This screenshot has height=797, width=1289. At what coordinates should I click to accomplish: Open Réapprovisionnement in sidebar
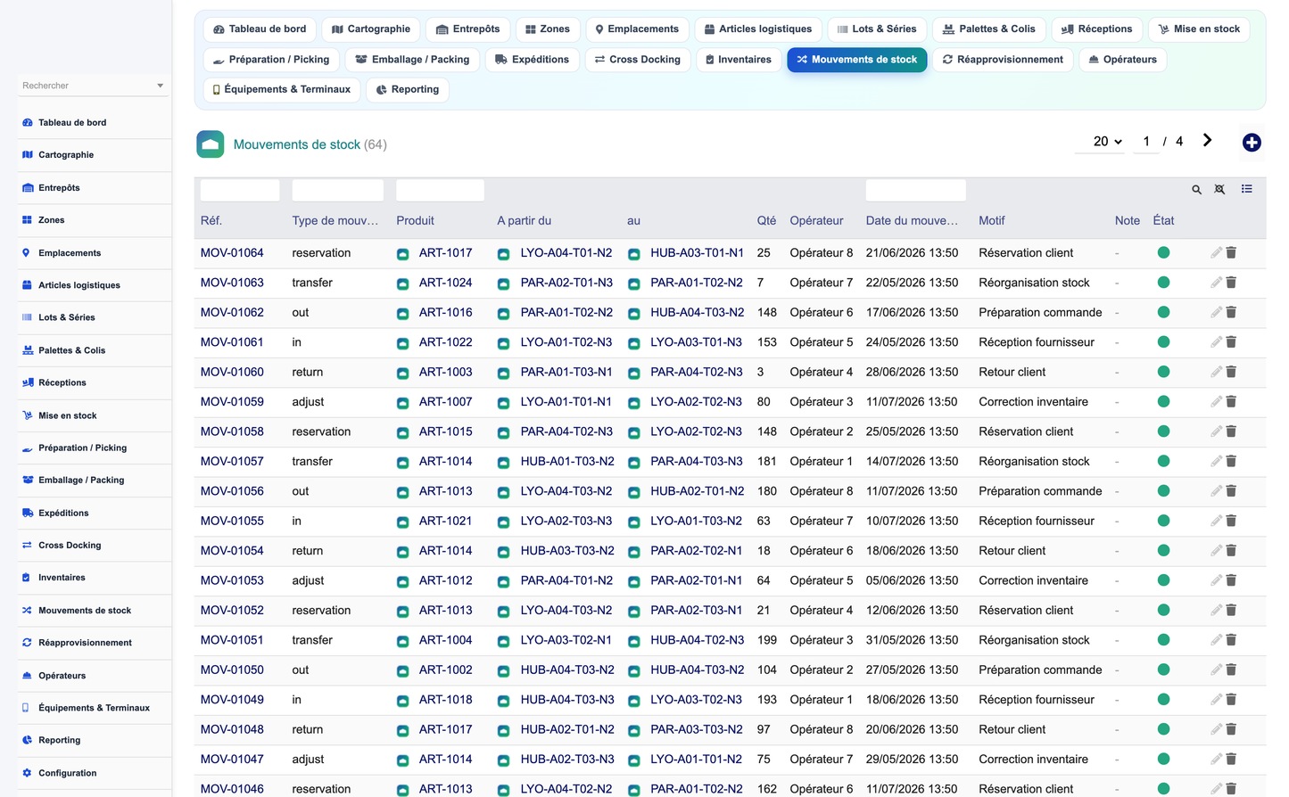pyautogui.click(x=85, y=643)
